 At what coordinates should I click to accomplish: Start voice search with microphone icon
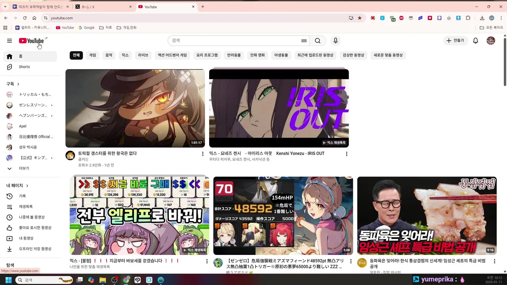click(x=335, y=41)
